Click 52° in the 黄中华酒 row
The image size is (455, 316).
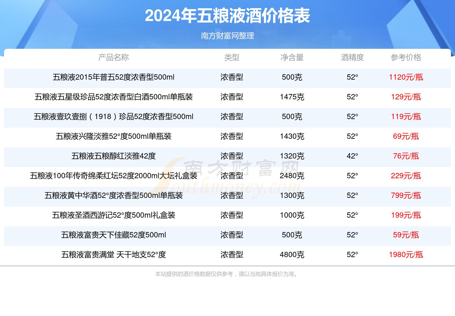pyautogui.click(x=352, y=195)
